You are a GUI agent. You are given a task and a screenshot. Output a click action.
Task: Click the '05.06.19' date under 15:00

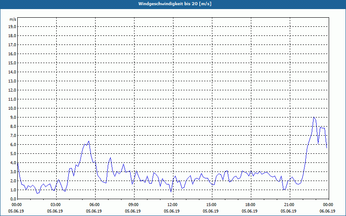point(211,211)
